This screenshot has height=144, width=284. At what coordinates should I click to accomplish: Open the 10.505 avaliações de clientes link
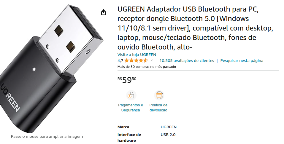click(187, 61)
